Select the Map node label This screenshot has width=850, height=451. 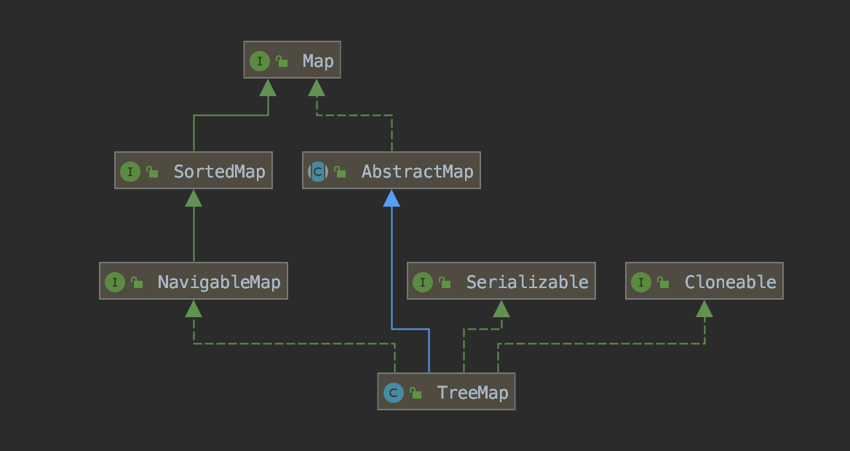point(318,61)
